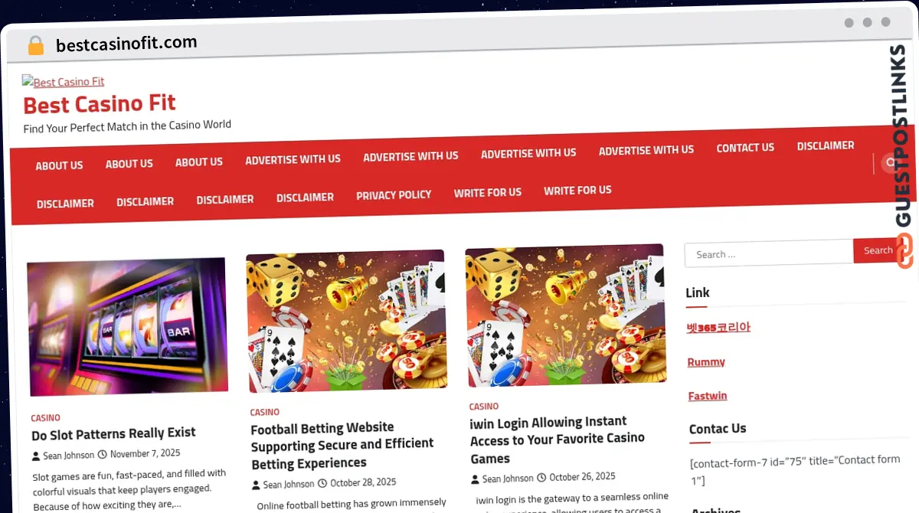Click the padlock icon in address bar

35,45
